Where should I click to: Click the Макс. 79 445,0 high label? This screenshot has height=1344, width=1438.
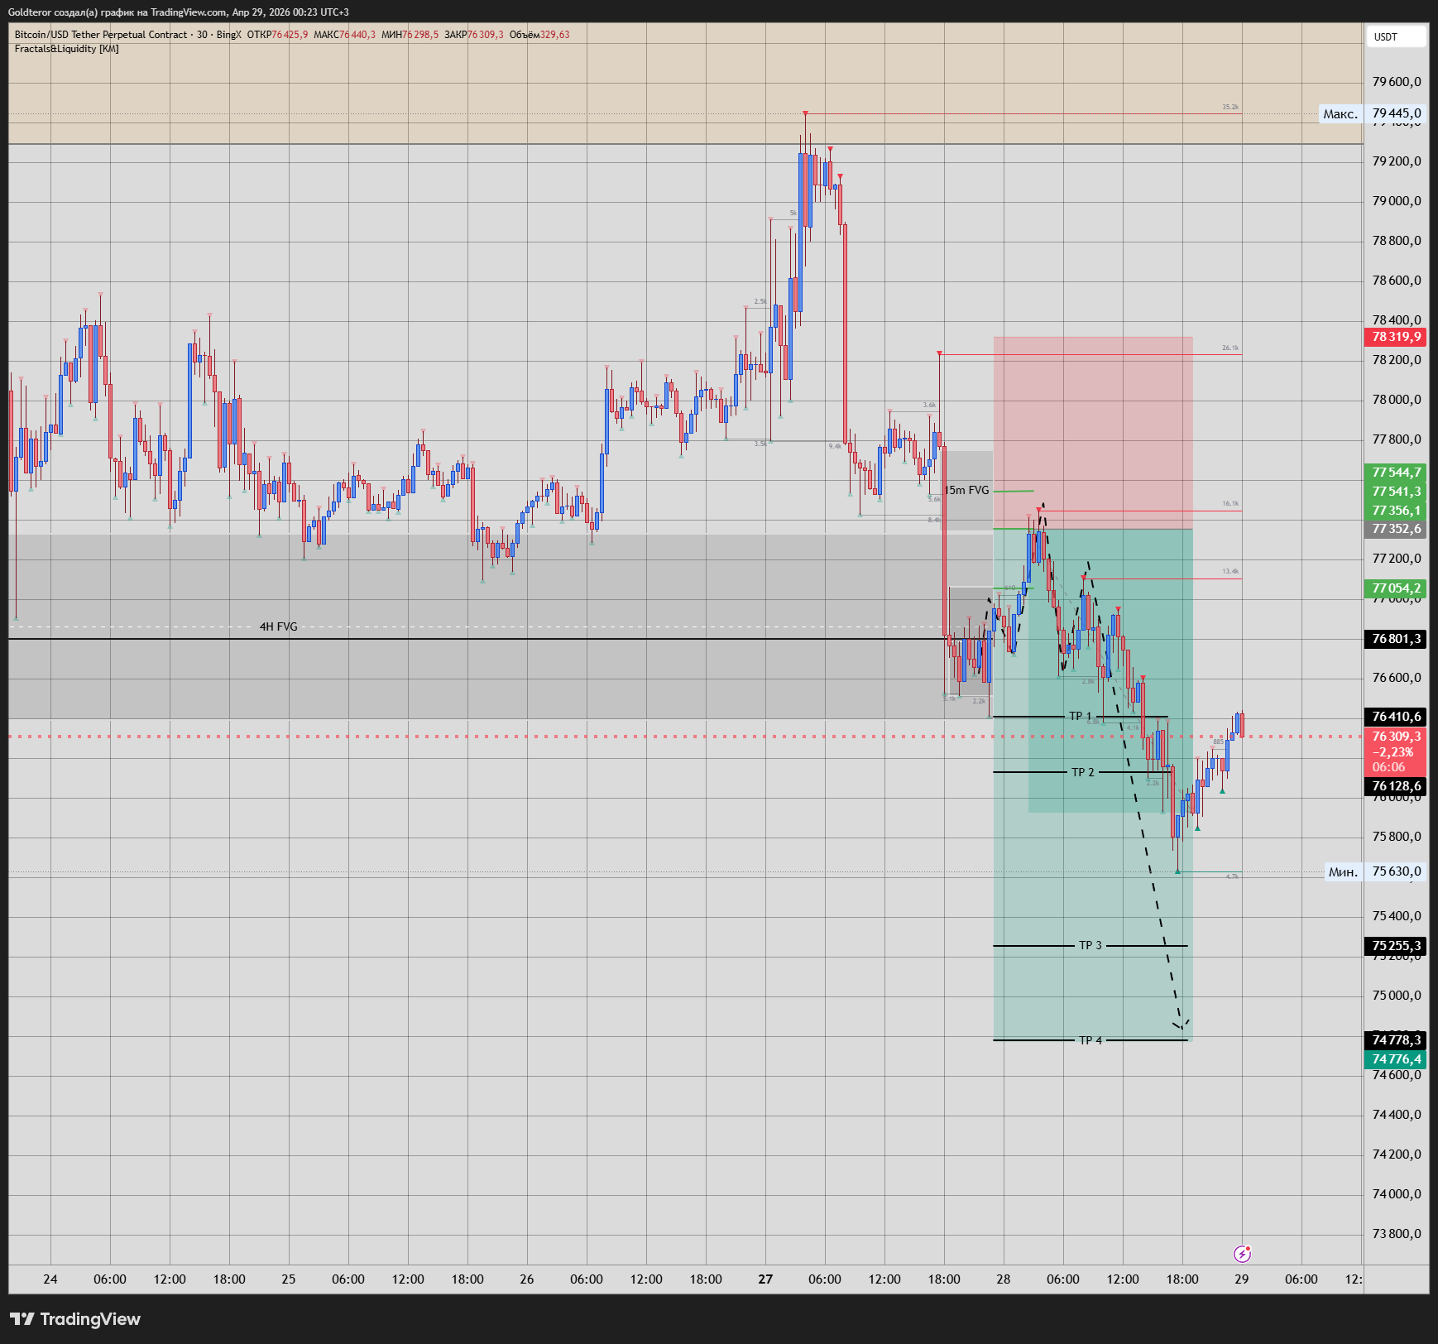tap(1373, 113)
